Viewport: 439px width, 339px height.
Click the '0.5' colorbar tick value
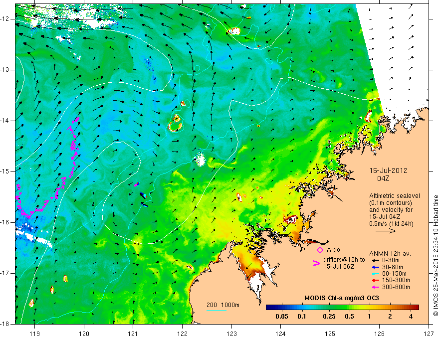(349, 317)
